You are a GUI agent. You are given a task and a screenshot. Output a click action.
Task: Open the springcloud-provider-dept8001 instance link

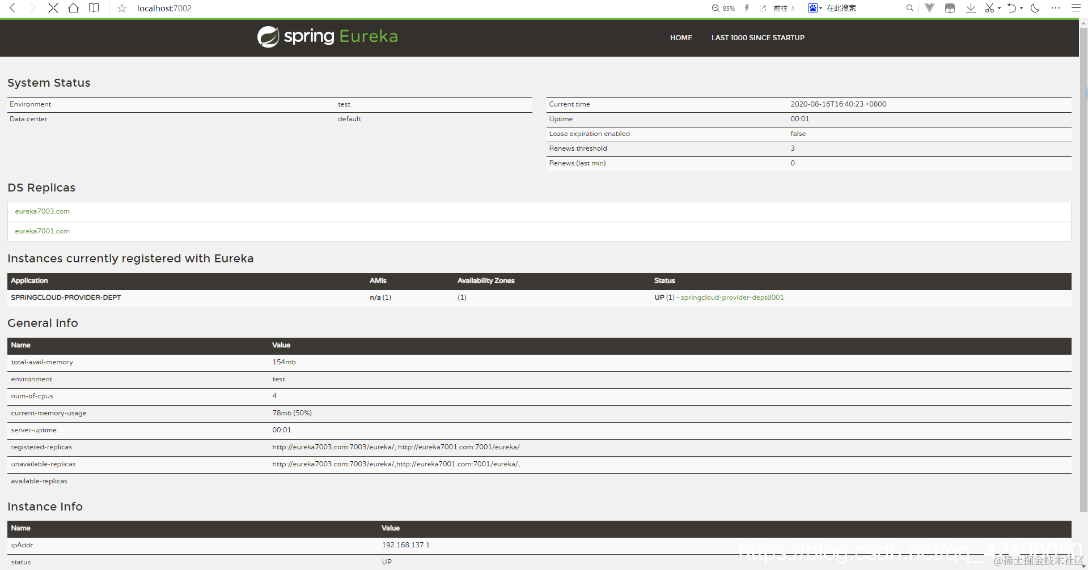(x=733, y=297)
